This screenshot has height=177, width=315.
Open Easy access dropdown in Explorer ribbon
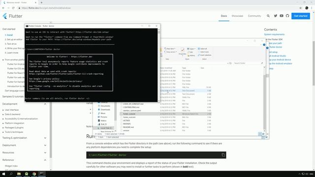coord(171,52)
